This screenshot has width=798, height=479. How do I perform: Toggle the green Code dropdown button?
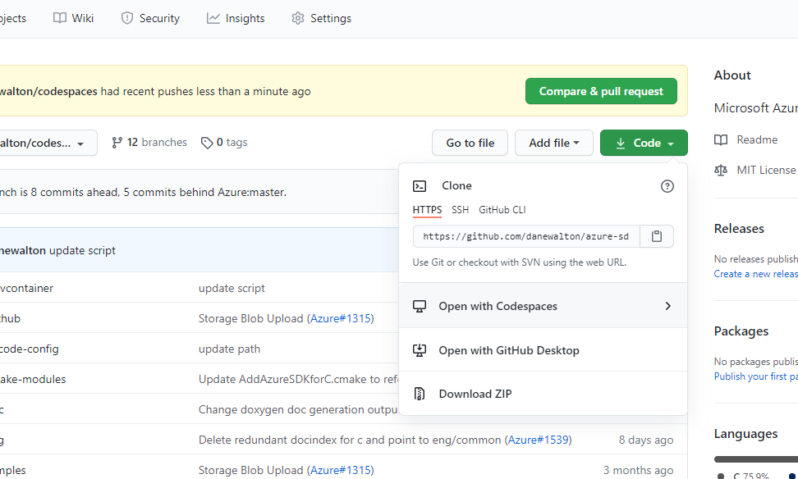coord(644,143)
